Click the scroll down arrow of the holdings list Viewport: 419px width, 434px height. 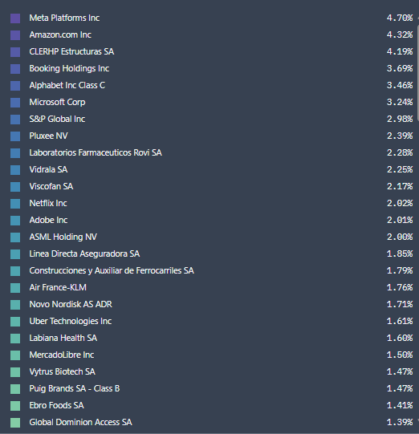tap(417, 420)
